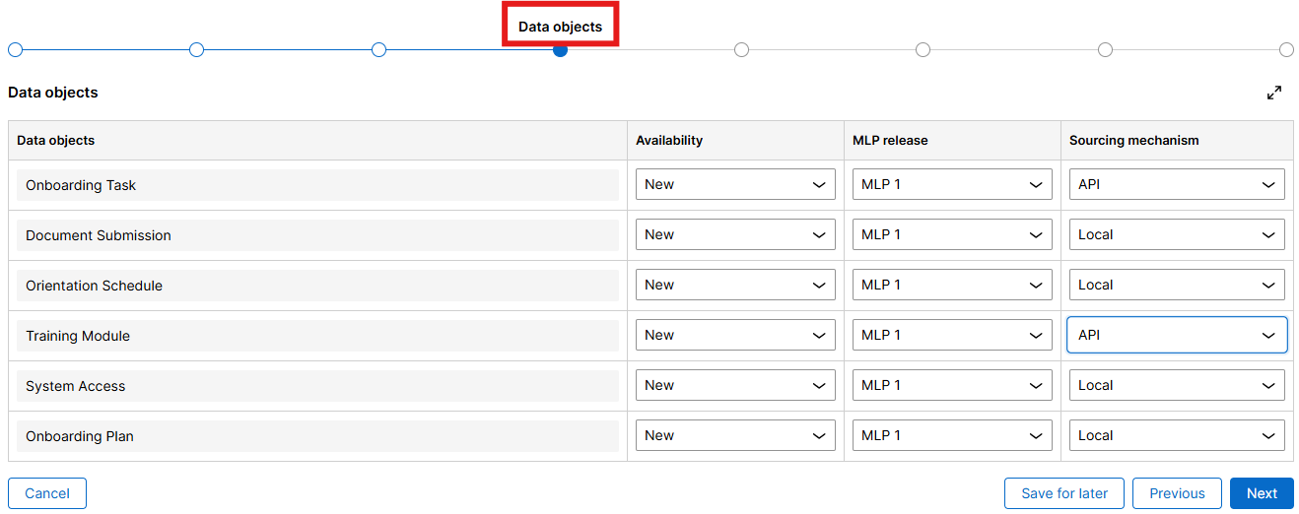1299x514 pixels.
Task: Open Availability dropdown for System Access
Action: click(735, 385)
